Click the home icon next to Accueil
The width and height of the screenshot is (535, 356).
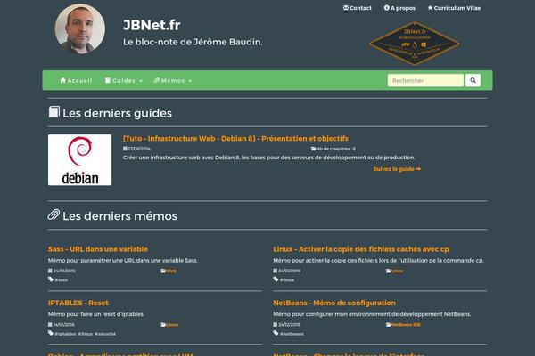(x=62, y=80)
